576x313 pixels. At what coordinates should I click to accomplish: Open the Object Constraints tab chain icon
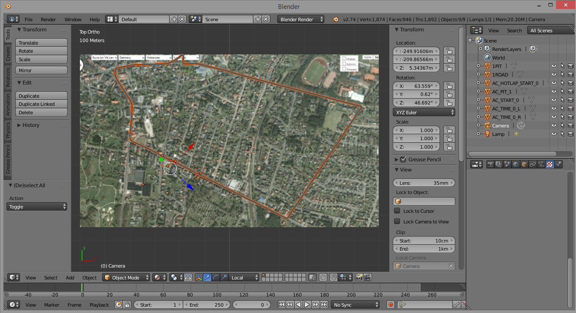click(533, 164)
